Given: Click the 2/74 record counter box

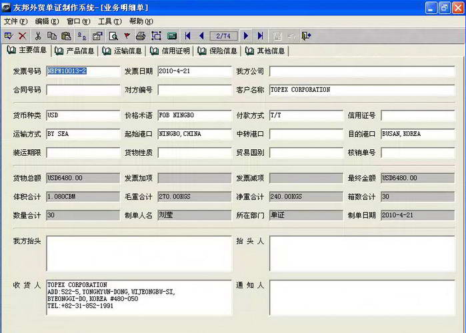Looking at the screenshot, I should coord(223,36).
